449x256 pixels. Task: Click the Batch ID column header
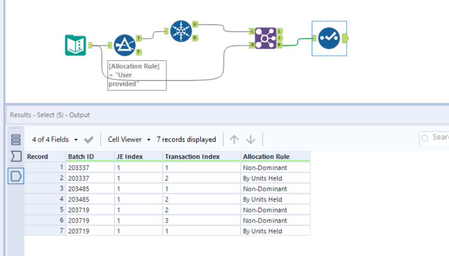click(90, 156)
